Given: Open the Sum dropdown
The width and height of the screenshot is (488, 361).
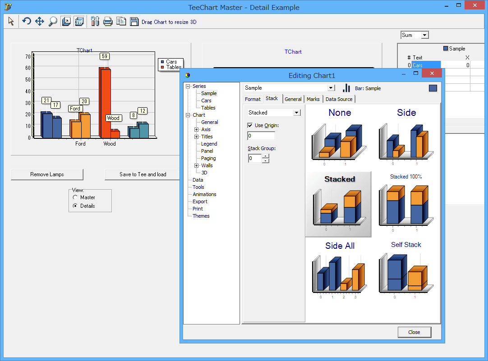Looking at the screenshot, I should pyautogui.click(x=425, y=35).
